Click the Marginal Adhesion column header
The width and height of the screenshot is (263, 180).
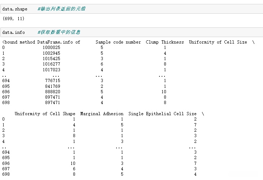click(102, 114)
